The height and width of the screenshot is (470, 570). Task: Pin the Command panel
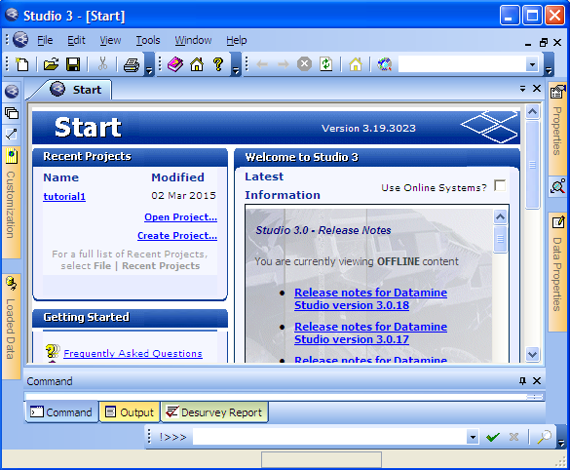(x=522, y=381)
